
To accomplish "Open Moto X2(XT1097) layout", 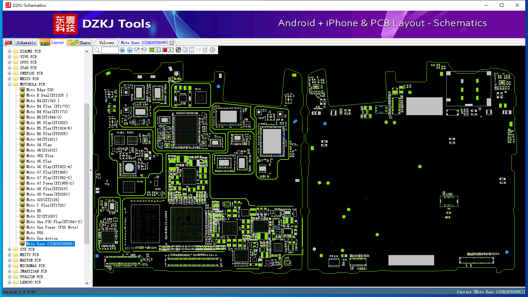I will tap(42, 216).
